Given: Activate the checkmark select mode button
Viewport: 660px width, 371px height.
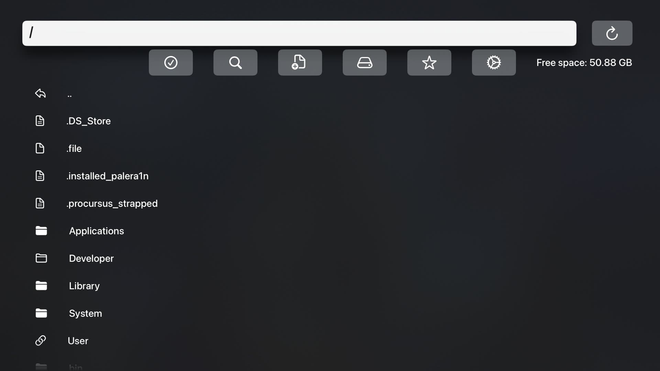Looking at the screenshot, I should tap(171, 63).
